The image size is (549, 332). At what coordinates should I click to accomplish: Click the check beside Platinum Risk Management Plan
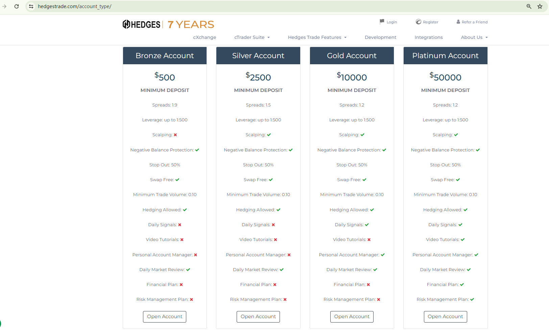tap(472, 300)
